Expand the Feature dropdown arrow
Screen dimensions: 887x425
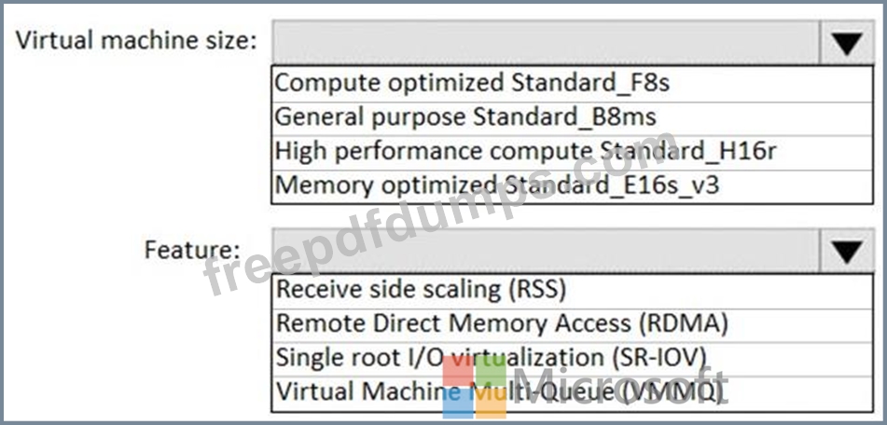click(846, 251)
